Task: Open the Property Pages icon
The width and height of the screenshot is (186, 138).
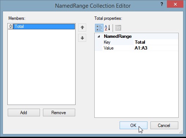Action: click(x=118, y=28)
